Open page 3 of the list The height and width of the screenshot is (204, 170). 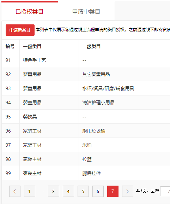(54, 191)
